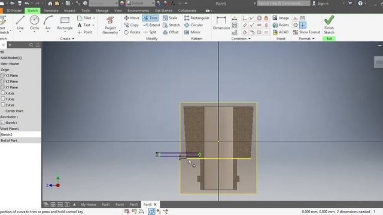
Task: Apply the Equal constraint
Action: click(266, 32)
